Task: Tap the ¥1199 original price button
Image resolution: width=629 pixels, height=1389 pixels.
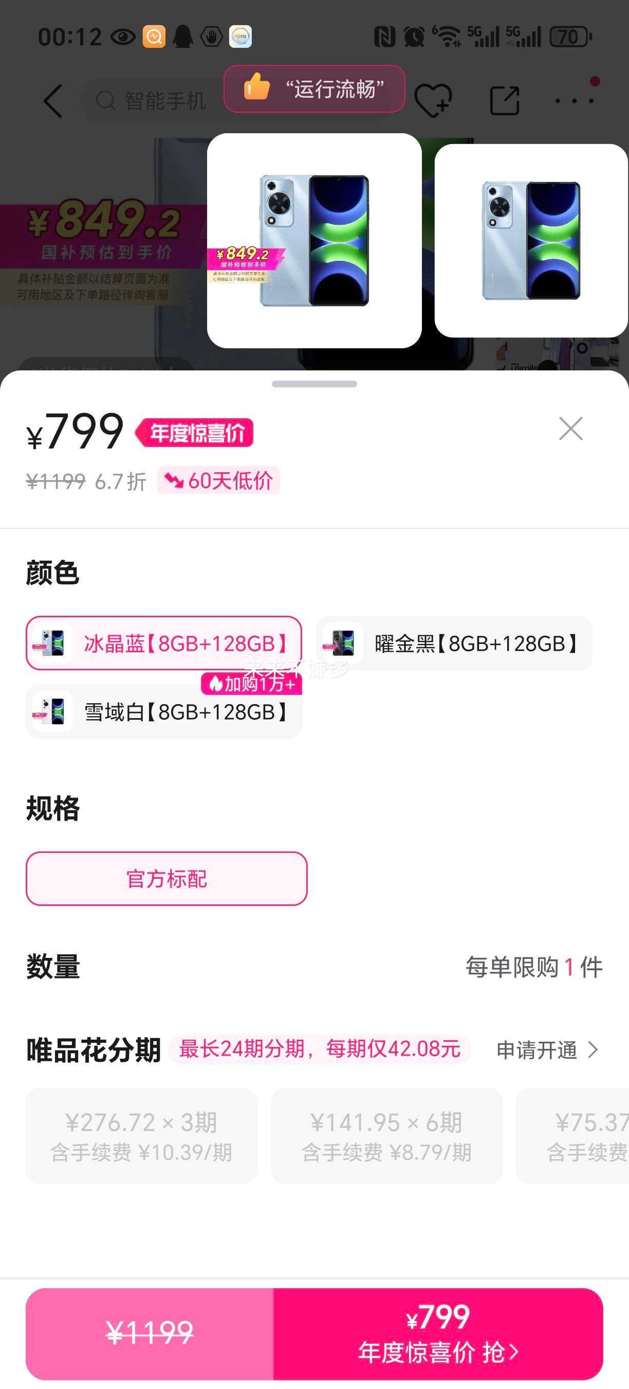Action: pos(150,1333)
